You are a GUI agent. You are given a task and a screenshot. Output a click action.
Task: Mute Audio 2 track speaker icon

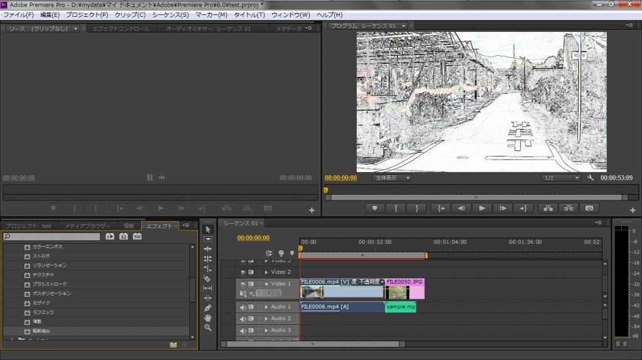(243, 319)
